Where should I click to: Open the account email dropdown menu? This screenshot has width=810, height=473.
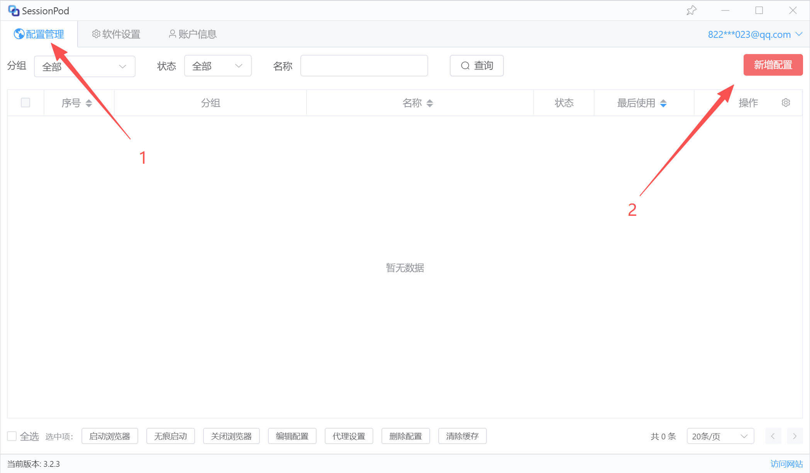point(755,34)
